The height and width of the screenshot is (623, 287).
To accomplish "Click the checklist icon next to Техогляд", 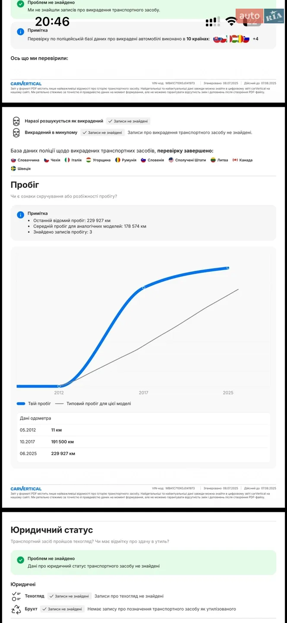I will (x=16, y=596).
